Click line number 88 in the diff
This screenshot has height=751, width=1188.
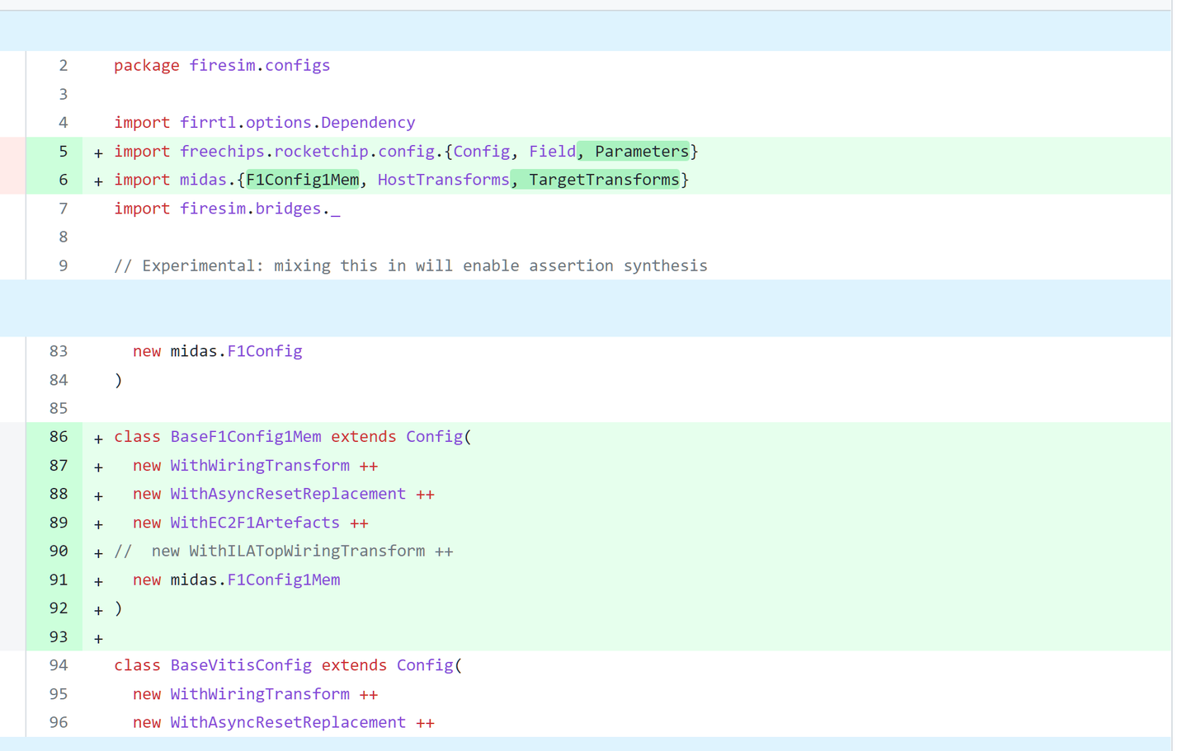point(59,494)
